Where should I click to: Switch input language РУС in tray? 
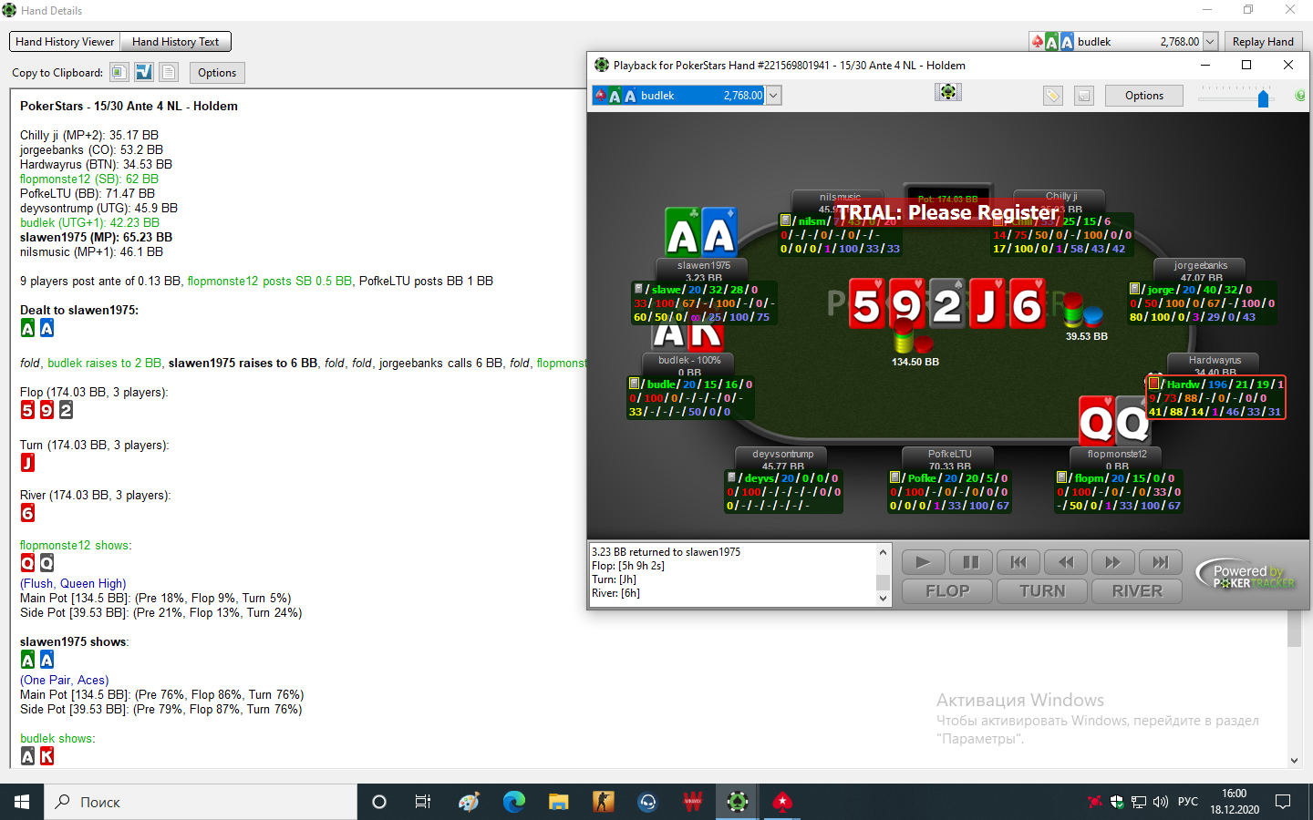1188,802
